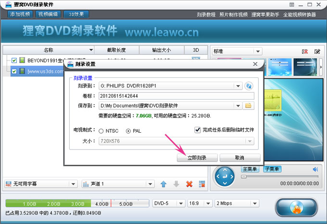Click the navigation pad right arrow
This screenshot has height=224, width=327.
pyautogui.click(x=232, y=176)
